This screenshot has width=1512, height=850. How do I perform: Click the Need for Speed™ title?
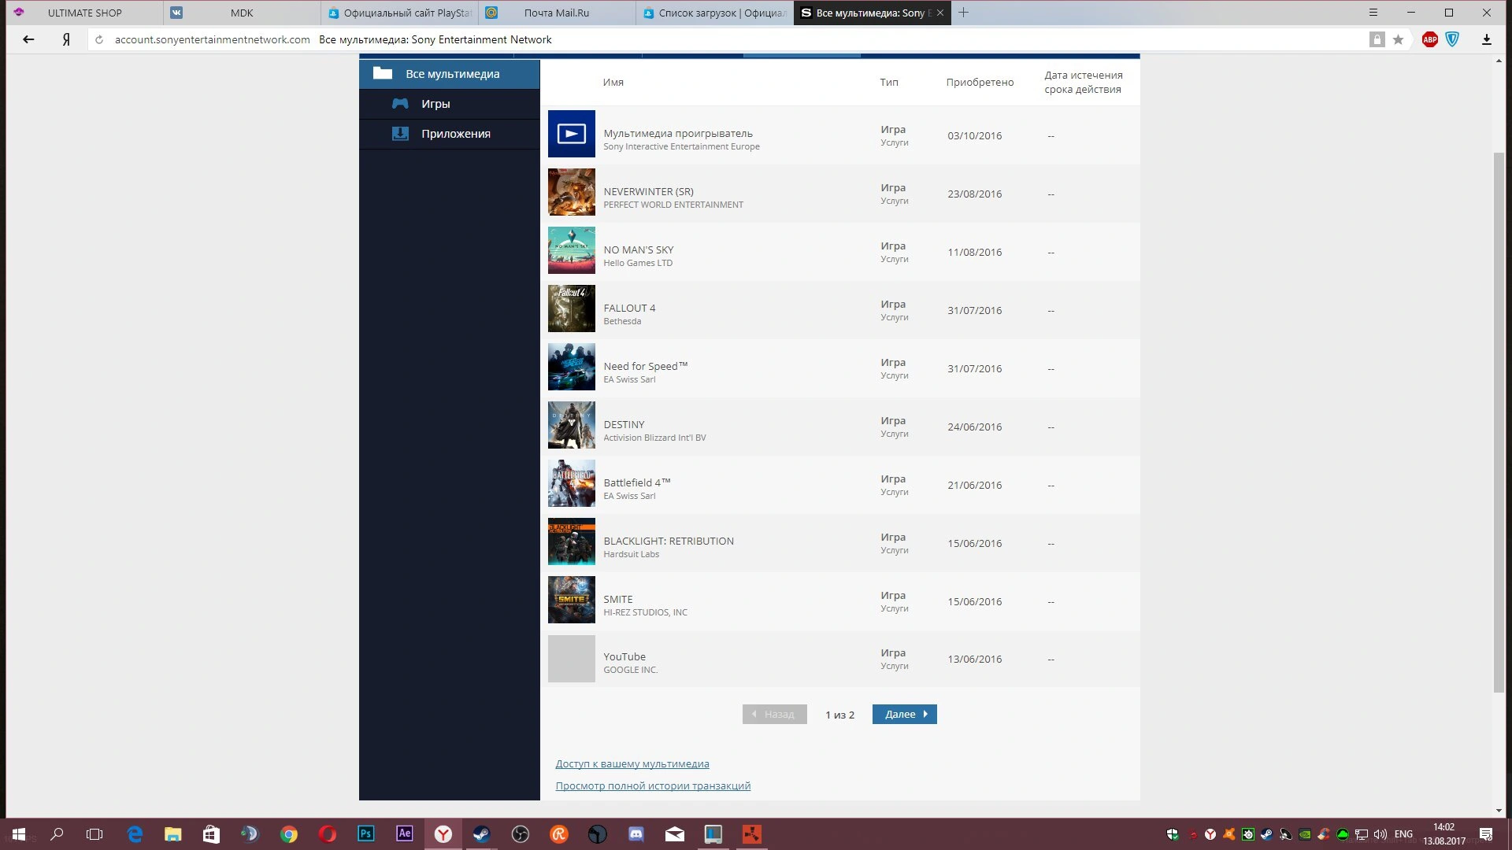[646, 366]
